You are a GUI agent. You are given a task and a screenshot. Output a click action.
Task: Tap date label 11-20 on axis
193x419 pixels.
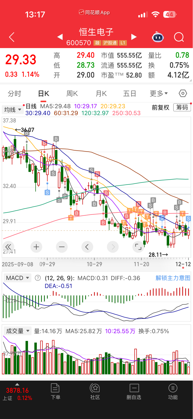click(142, 264)
